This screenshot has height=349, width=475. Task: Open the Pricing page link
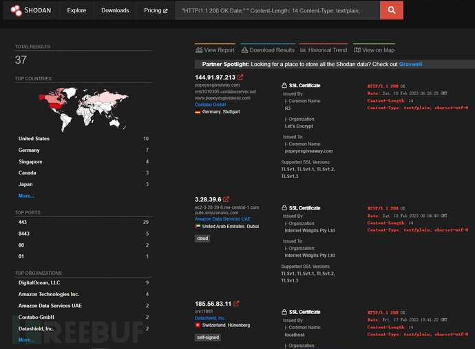156,11
